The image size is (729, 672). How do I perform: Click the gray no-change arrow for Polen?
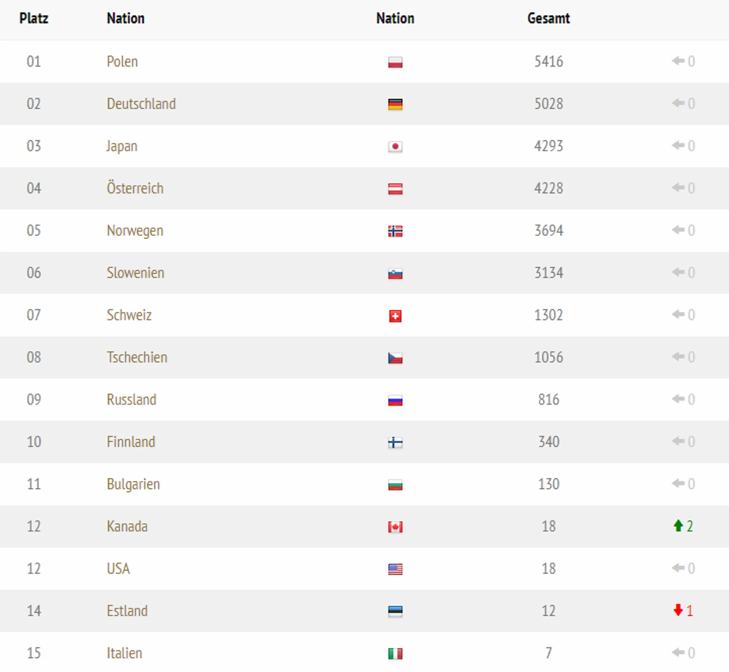678,61
